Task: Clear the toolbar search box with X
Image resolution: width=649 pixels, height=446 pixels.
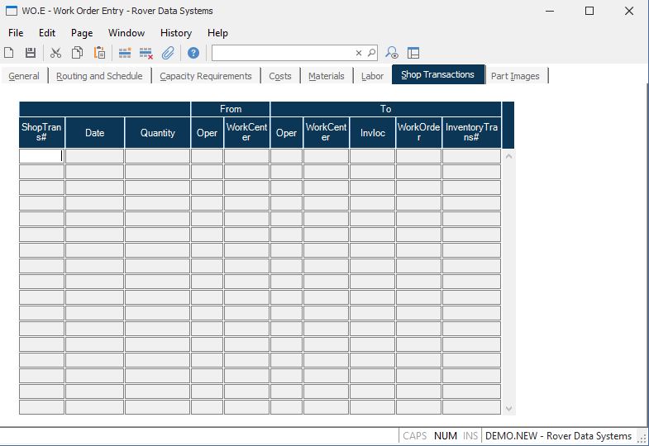Action: pyautogui.click(x=359, y=53)
